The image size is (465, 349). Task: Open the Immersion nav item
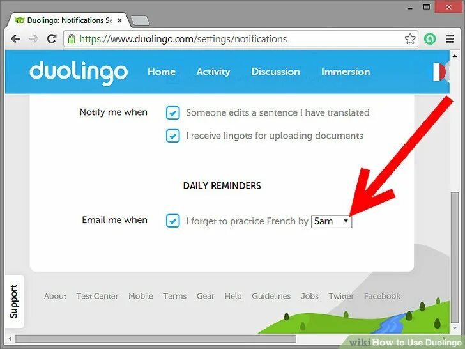click(346, 72)
